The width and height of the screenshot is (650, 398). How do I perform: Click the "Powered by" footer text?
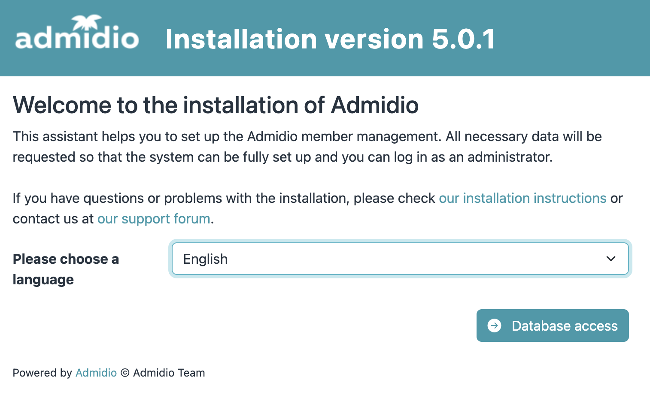point(42,373)
